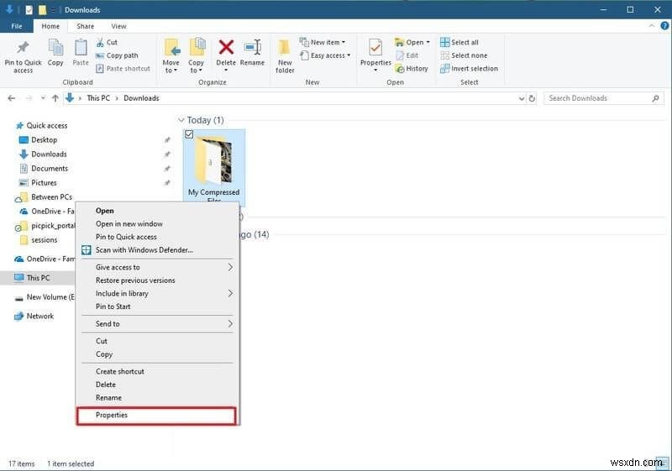Go up one folder level arrow
This screenshot has width=672, height=471.
(x=55, y=98)
